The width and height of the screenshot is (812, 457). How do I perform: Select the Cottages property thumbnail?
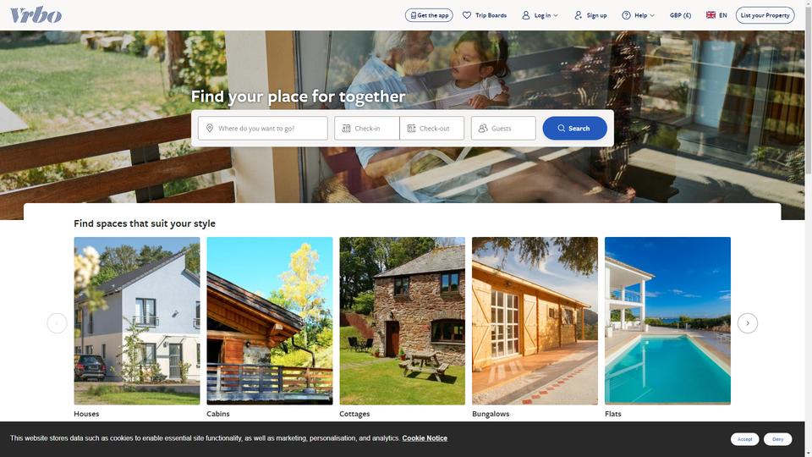pyautogui.click(x=402, y=321)
